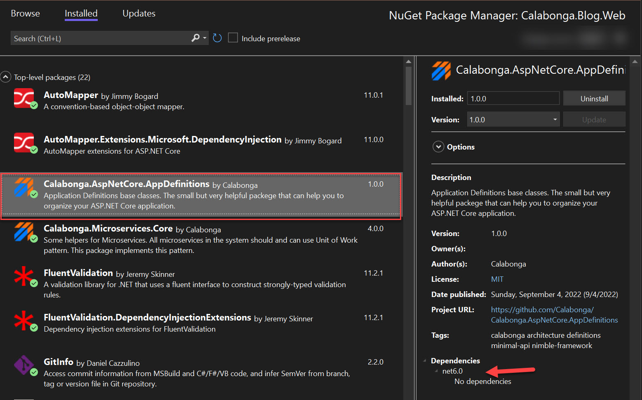Select the GitInfo package

[x=201, y=372]
